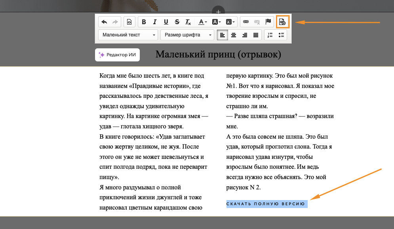Insert a bulleted list

(281, 35)
